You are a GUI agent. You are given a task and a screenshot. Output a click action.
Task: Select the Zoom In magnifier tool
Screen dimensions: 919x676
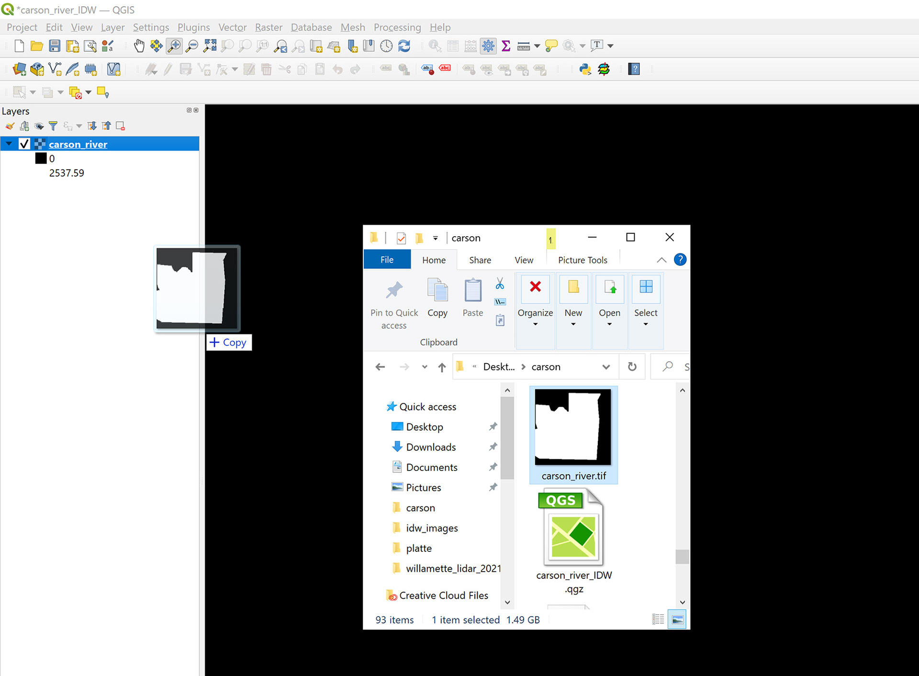click(x=174, y=46)
